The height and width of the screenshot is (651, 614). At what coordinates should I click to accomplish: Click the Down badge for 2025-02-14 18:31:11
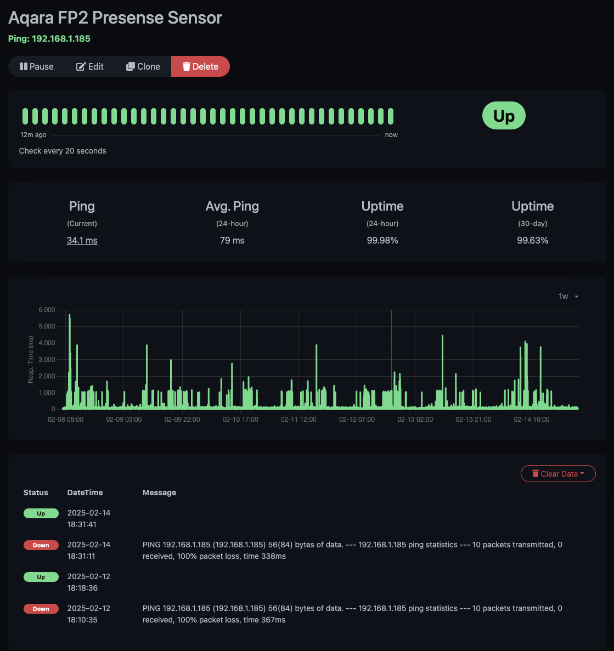coord(41,545)
